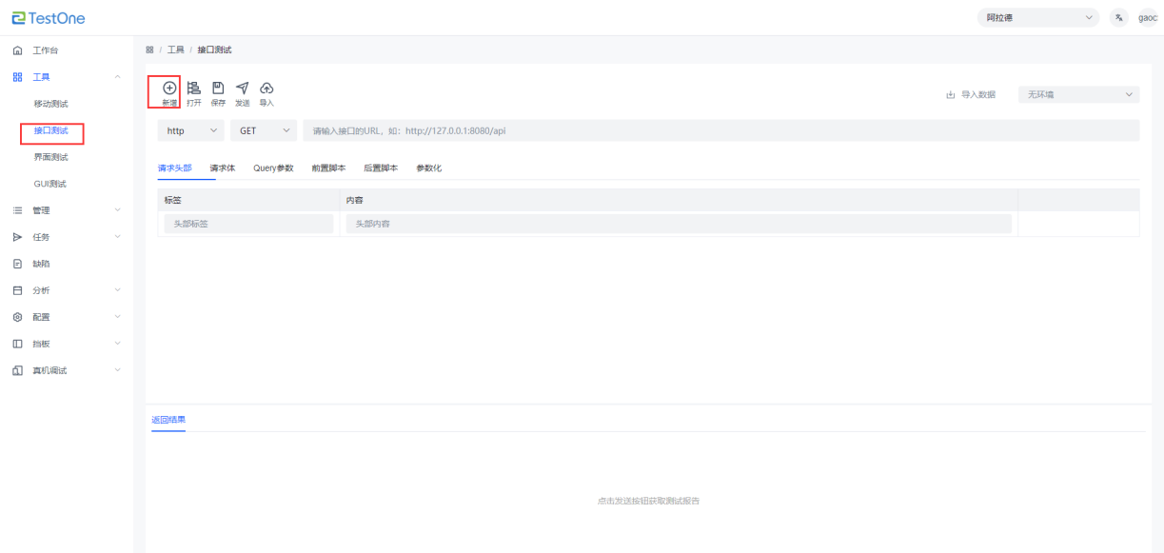Click the 打开 (open) toolbar icon

pos(194,89)
